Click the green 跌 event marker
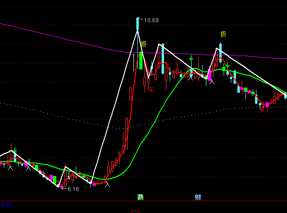Image resolution: width=287 pixels, height=213 pixels. tap(141, 196)
